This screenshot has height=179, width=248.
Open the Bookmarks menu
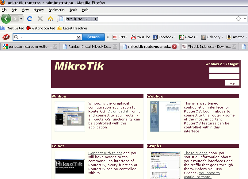57,10
